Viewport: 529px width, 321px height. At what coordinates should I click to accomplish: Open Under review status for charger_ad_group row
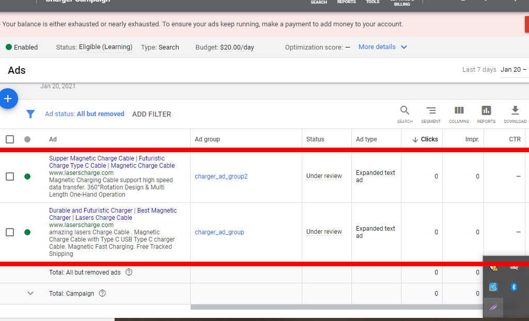(x=324, y=231)
